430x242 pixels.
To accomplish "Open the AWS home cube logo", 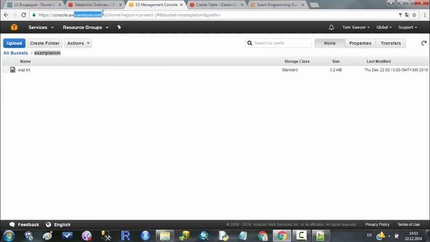I will point(14,27).
